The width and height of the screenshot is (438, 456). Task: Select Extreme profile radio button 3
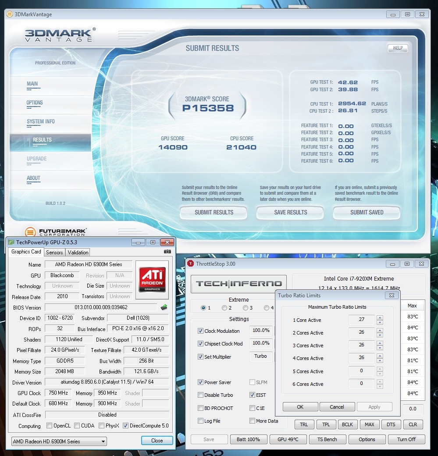(x=246, y=308)
